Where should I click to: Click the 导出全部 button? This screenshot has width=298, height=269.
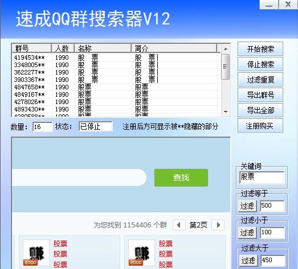pos(260,110)
